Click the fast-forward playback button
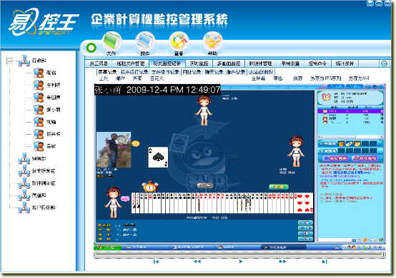 click(283, 262)
